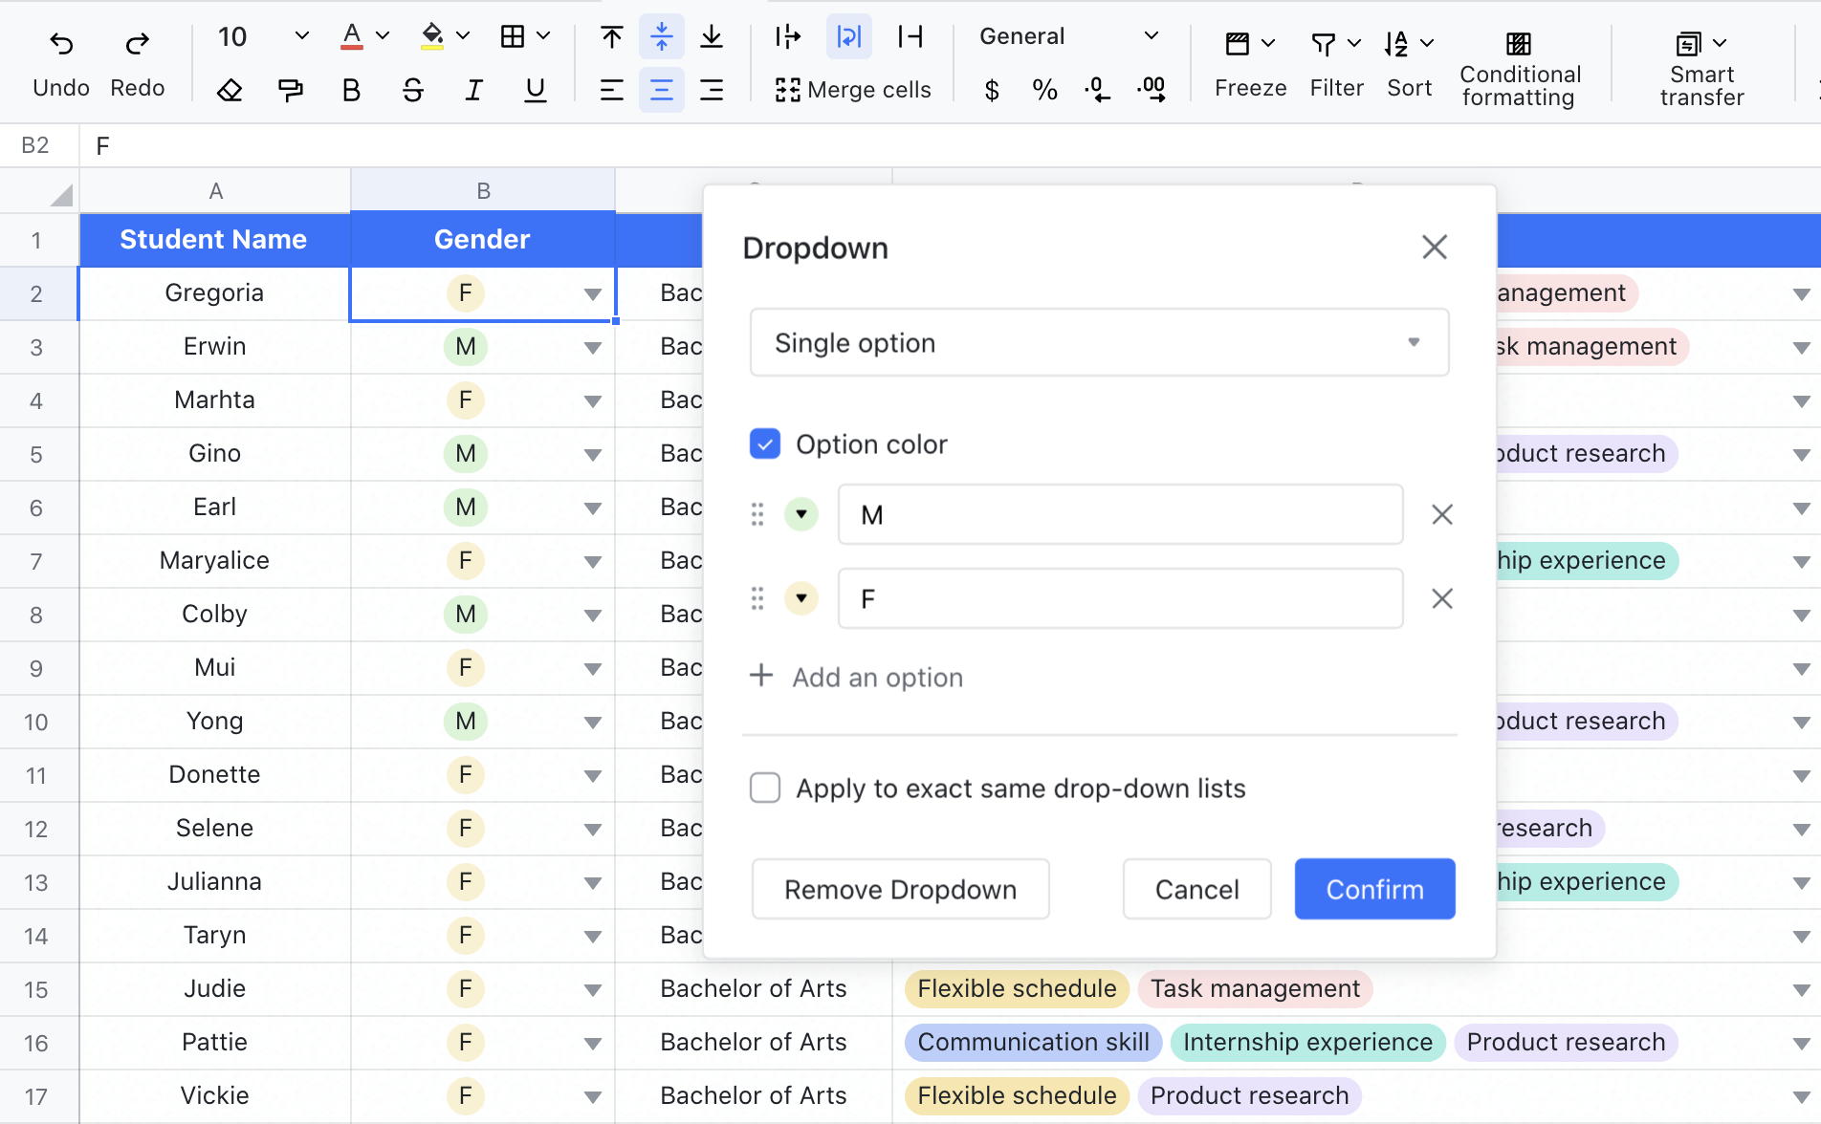Click the text clip icon
1821x1124 pixels.
910,36
